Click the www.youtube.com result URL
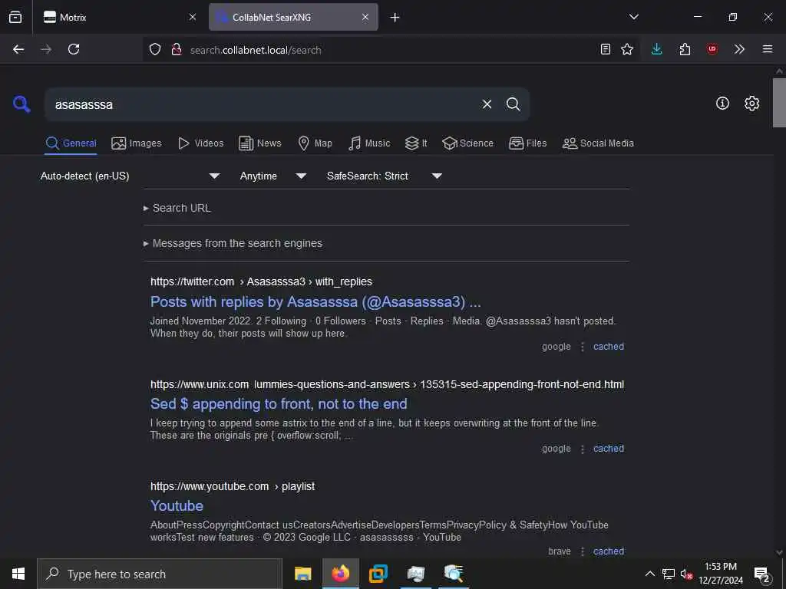The width and height of the screenshot is (786, 589). (233, 486)
